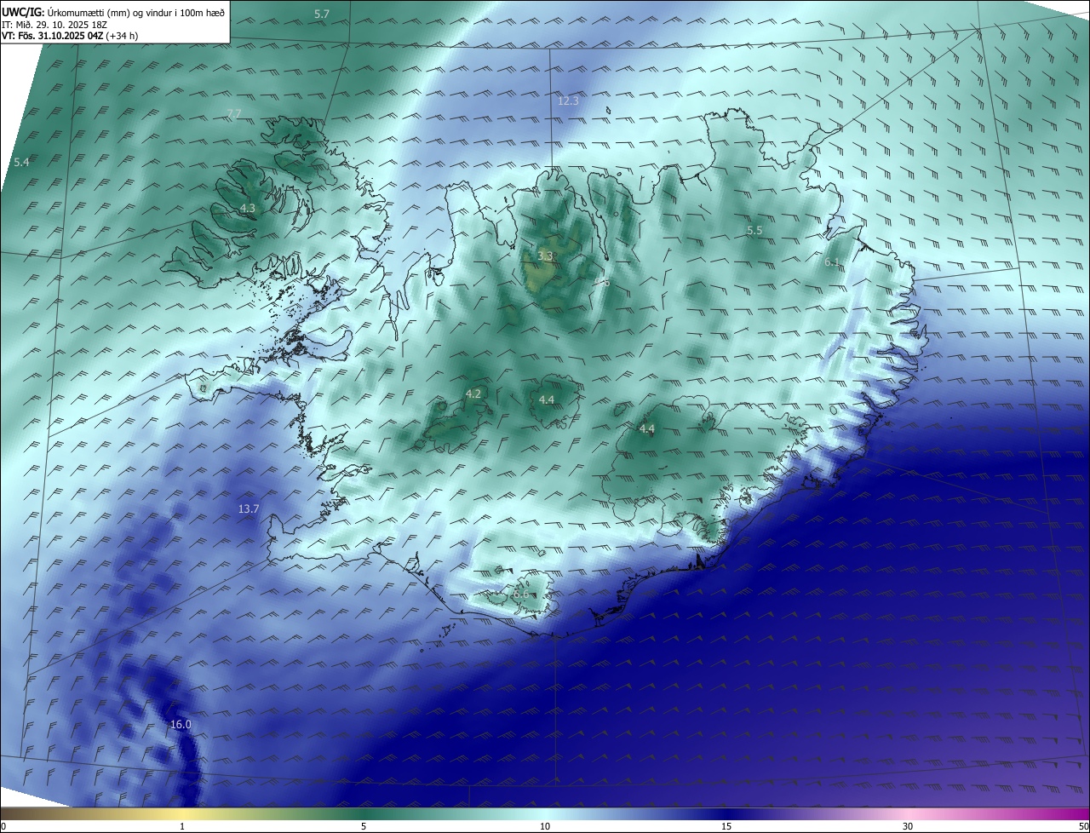Click the yellow legend colour above tick 1

[182, 813]
